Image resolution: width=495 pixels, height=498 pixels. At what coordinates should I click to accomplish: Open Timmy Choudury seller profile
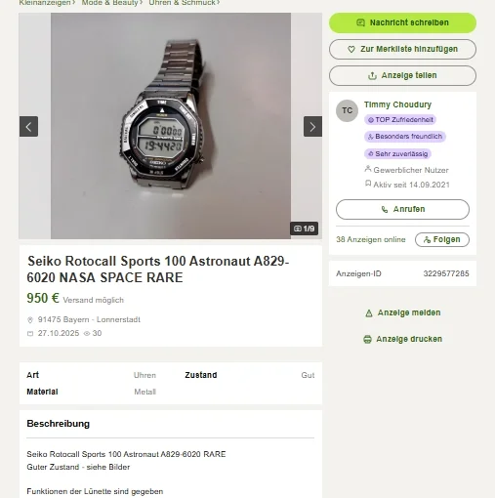pyautogui.click(x=397, y=104)
